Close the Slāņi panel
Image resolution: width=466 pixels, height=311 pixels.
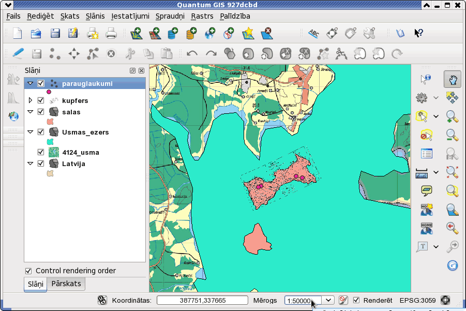[142, 70]
